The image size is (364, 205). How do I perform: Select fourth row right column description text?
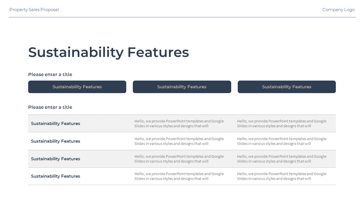point(282,176)
